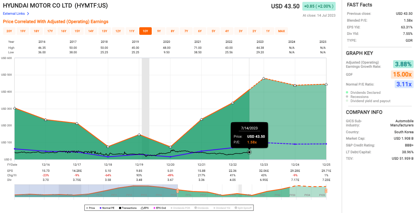Screen dimensions: 417x213
Task: Click the left navigator range handle at FY15
Action: click(x=177, y=191)
